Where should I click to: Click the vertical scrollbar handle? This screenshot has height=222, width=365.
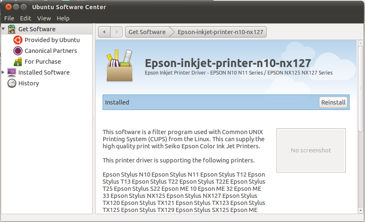point(360,89)
